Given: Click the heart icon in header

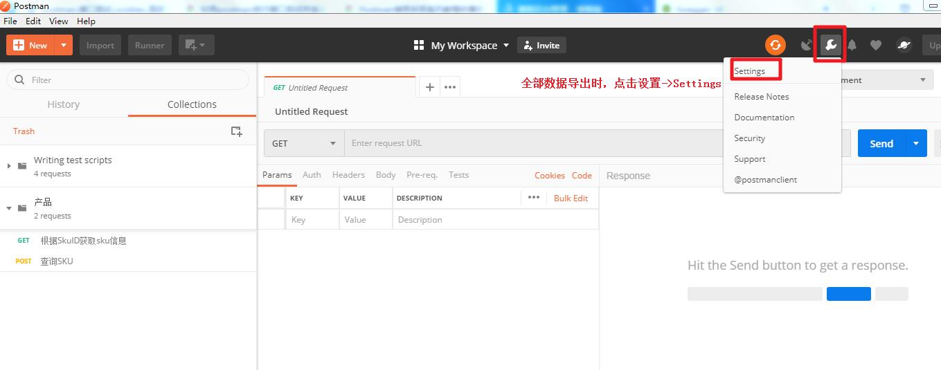Looking at the screenshot, I should coord(876,45).
